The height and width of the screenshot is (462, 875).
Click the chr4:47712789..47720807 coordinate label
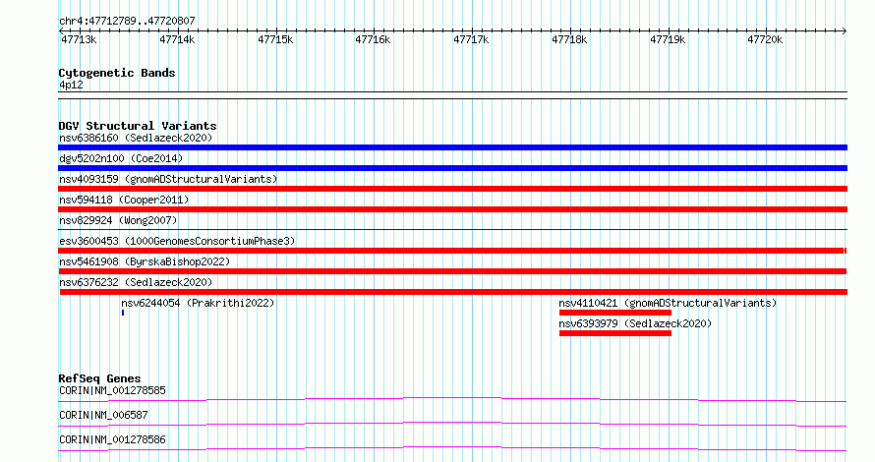pos(127,21)
